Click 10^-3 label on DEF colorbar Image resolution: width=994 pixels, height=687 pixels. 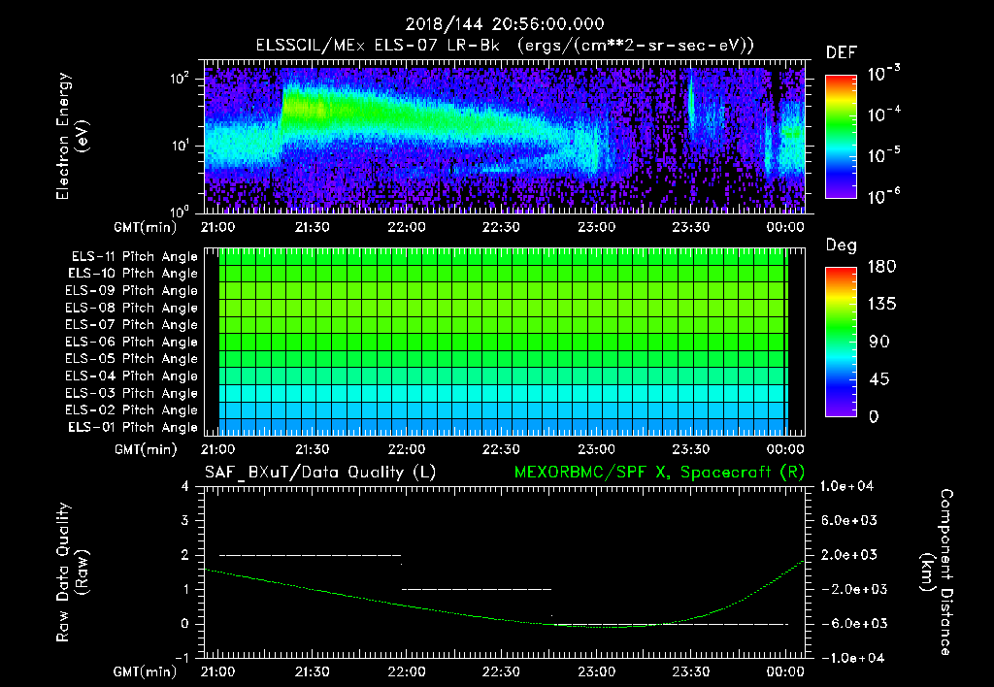pyautogui.click(x=883, y=73)
